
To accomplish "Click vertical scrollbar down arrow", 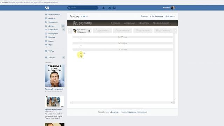I will click(174, 100).
